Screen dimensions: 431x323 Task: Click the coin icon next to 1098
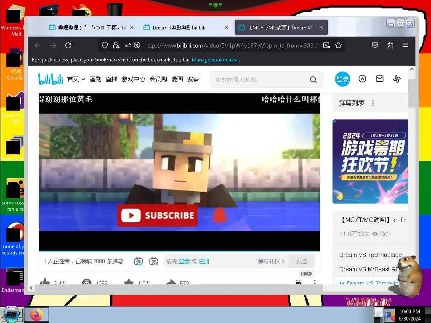(87, 282)
